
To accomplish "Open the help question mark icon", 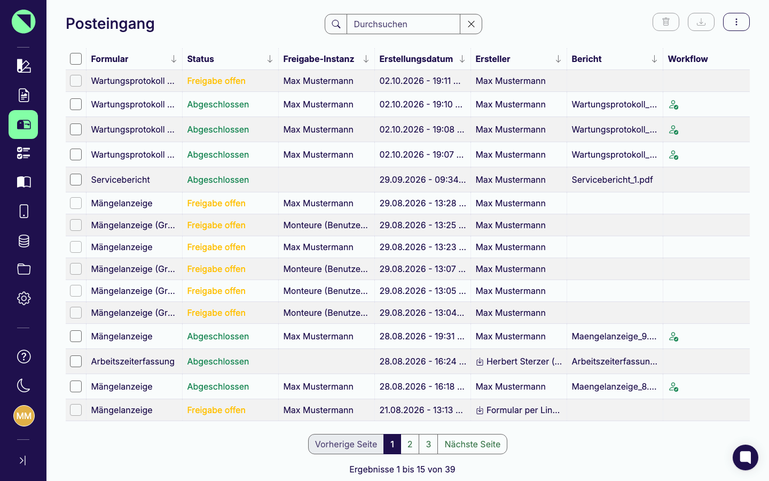I will click(x=23, y=356).
